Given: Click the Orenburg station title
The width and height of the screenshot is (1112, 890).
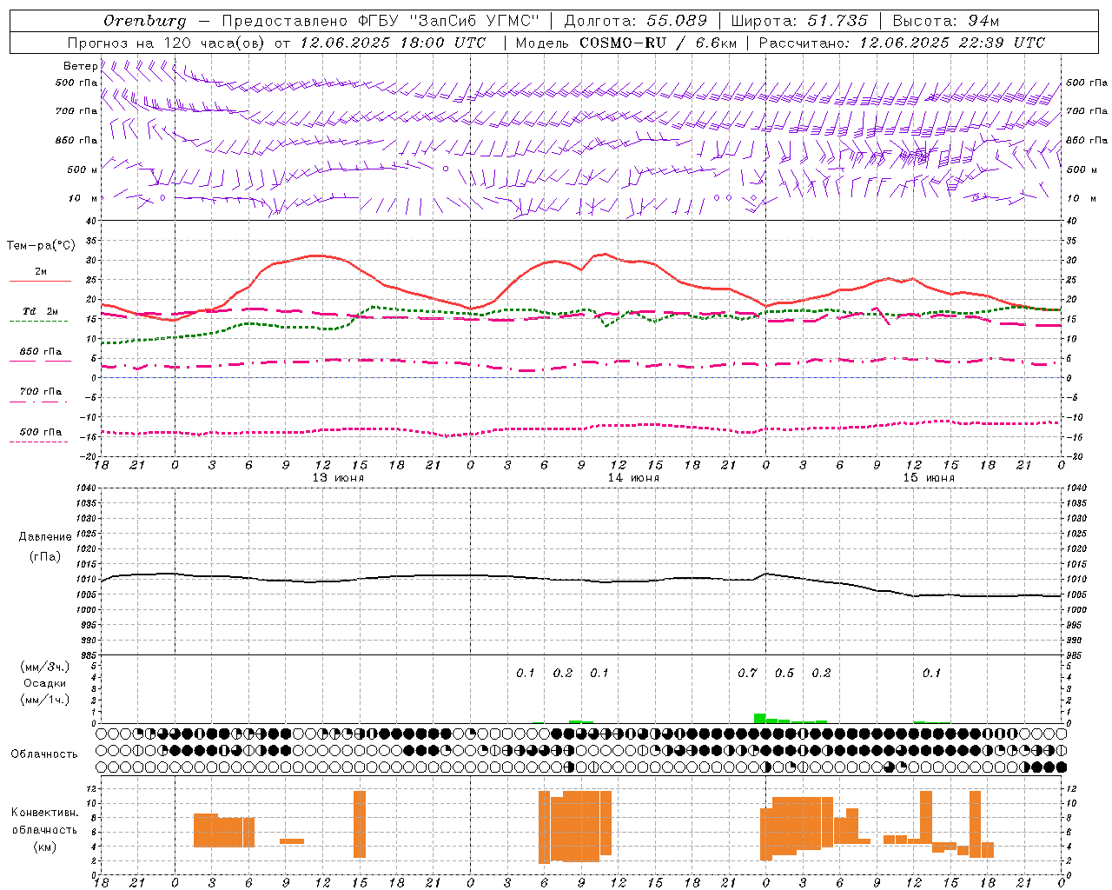Looking at the screenshot, I should [x=144, y=21].
